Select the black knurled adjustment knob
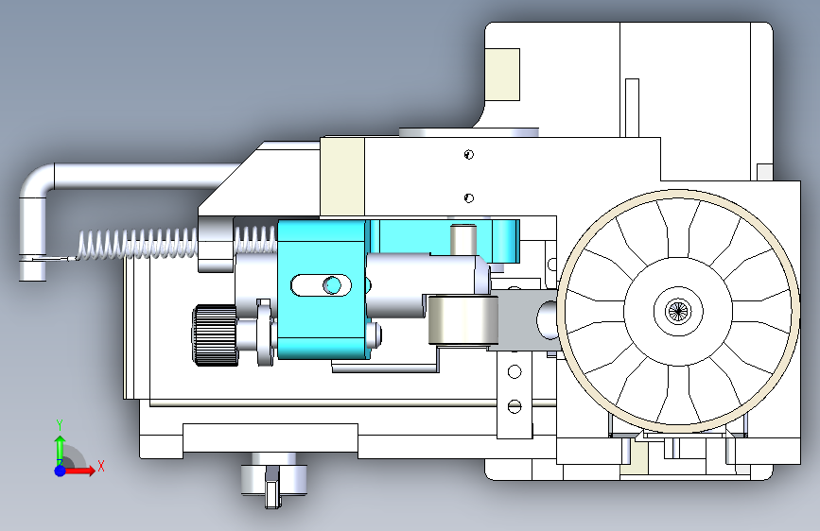820x531 pixels. [215, 335]
